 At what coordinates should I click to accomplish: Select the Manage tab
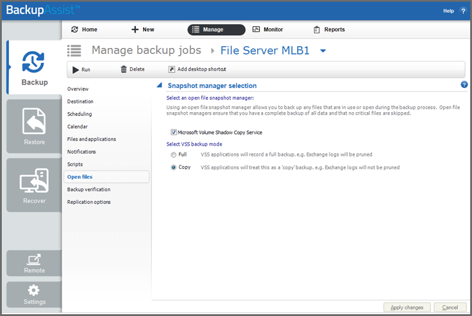[216, 29]
